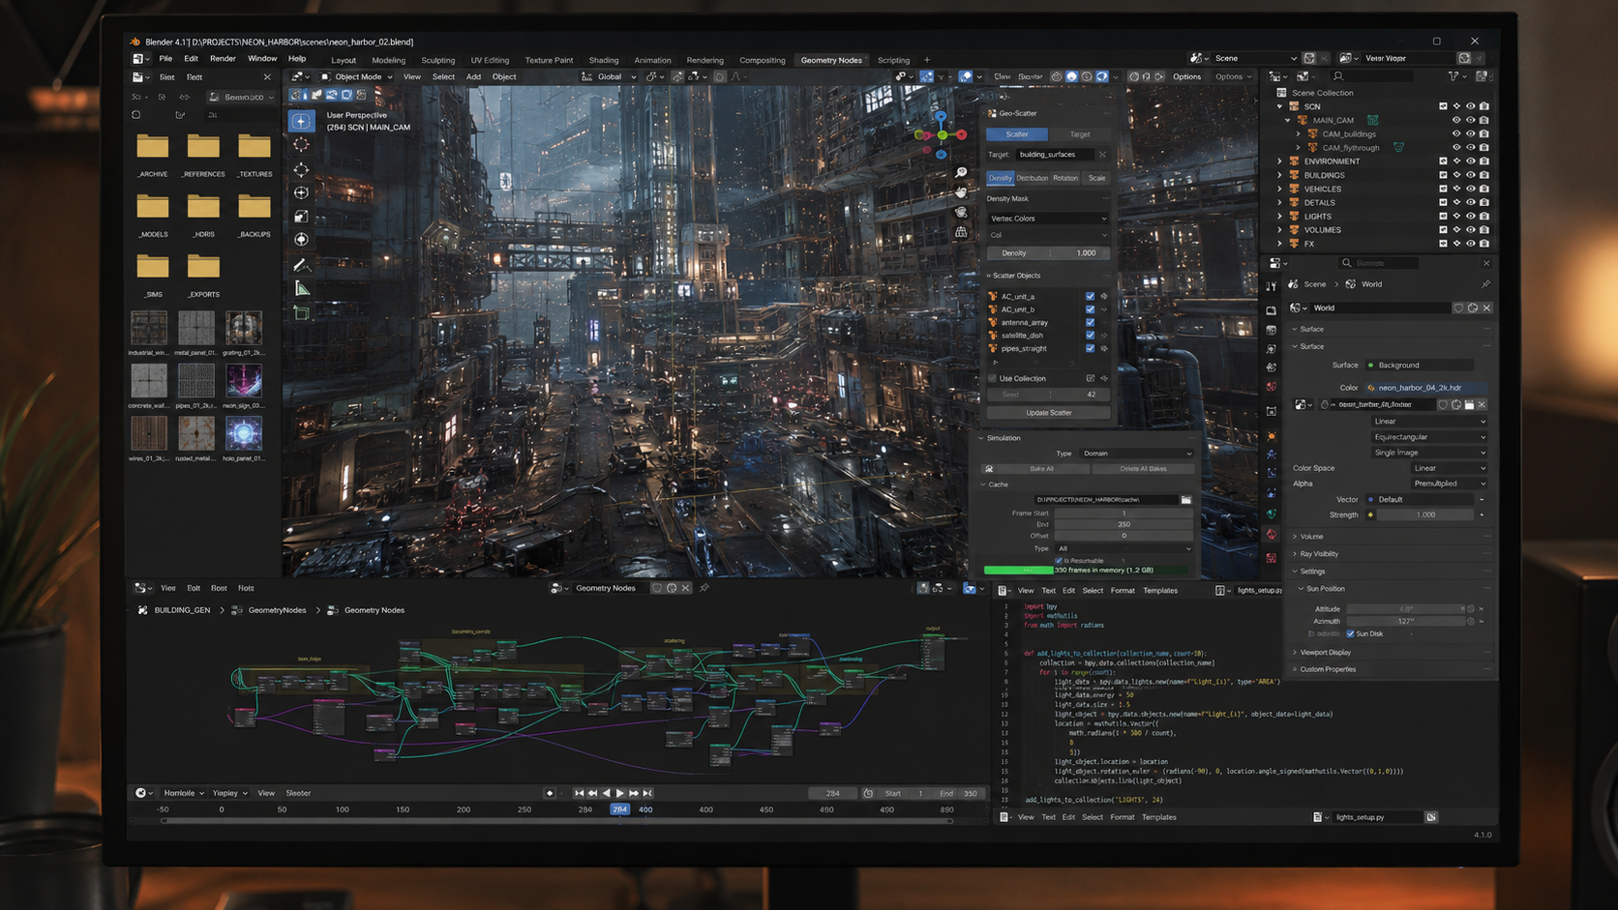
Task: Pin the World properties context
Action: tap(1485, 284)
